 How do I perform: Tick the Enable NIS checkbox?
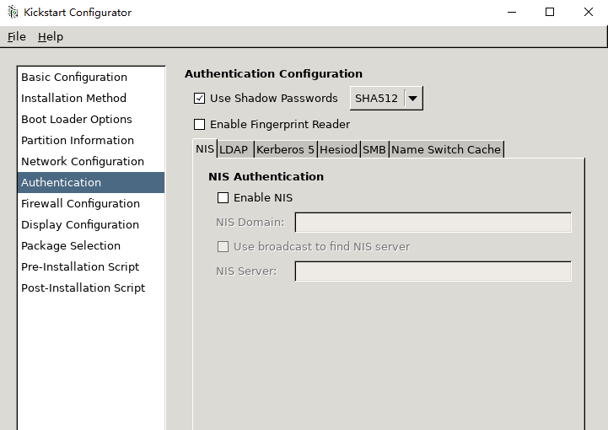coord(223,198)
